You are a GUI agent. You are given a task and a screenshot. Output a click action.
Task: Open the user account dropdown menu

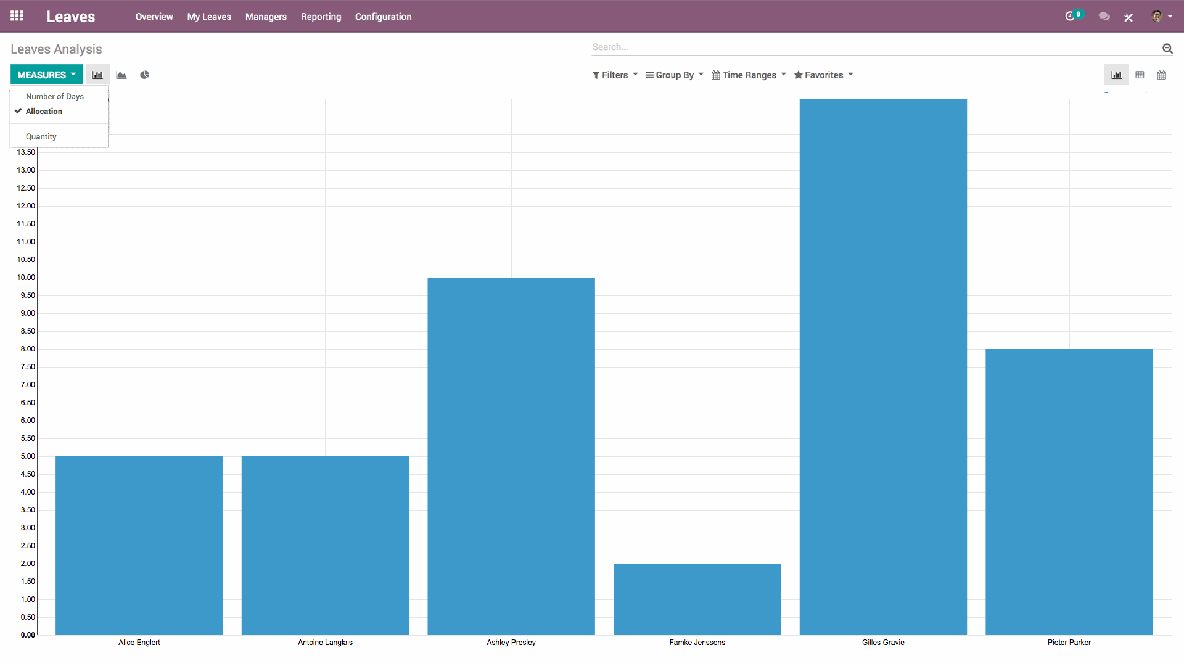pyautogui.click(x=1162, y=17)
